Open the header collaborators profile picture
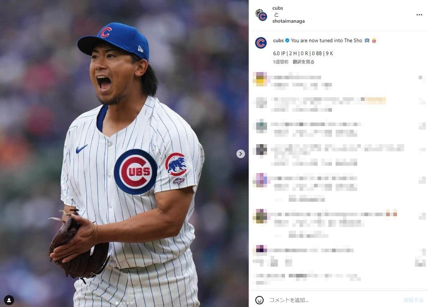The image size is (428, 307). click(x=261, y=15)
